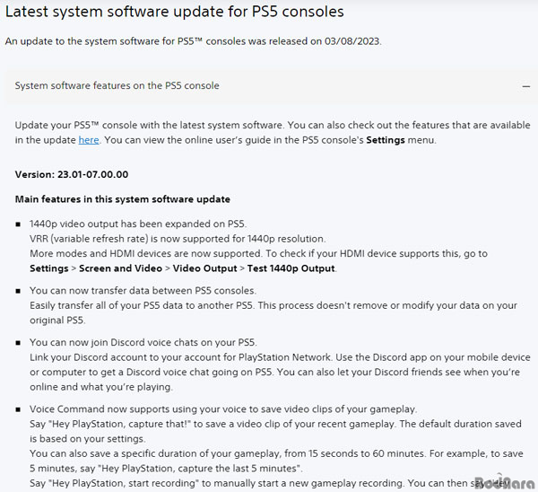Click 'Test 1440p Output' bold text
The width and height of the screenshot is (538, 492).
(x=291, y=268)
